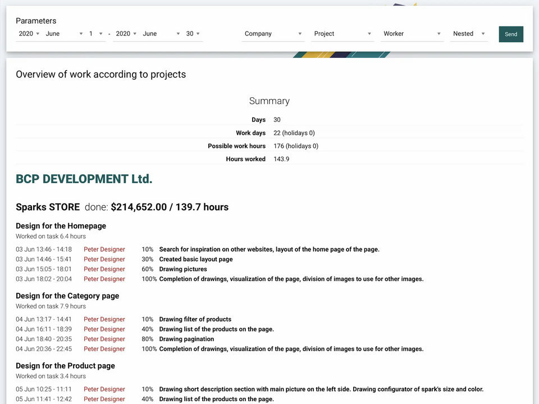Open the Nested view dropdown
The width and height of the screenshot is (539, 404).
coord(469,34)
